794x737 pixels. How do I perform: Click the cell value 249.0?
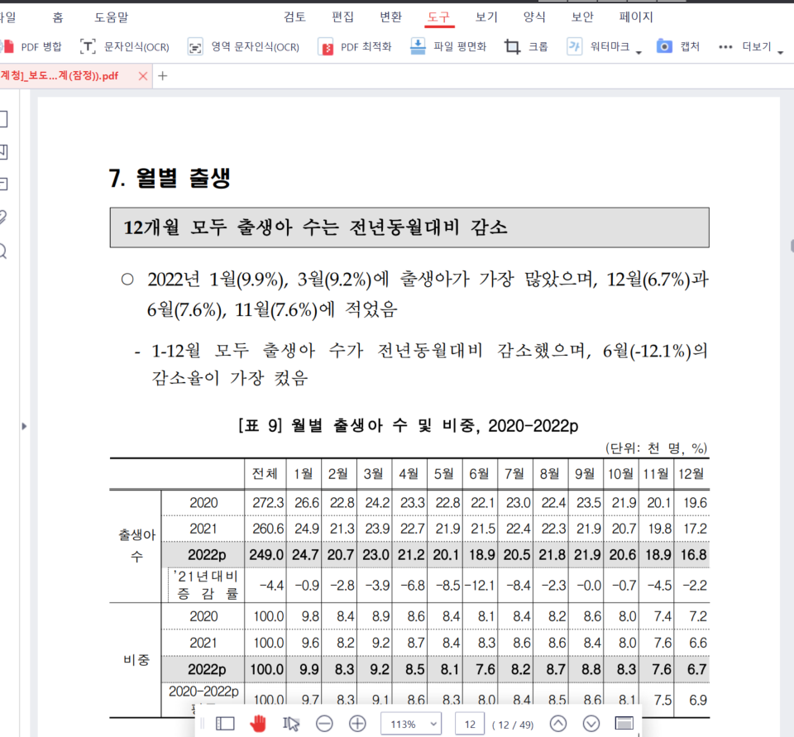(x=266, y=555)
